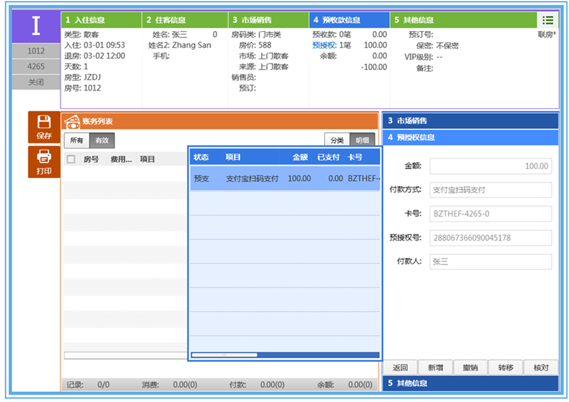Viewport: 569px width, 402px height.
Task: Click the 撤销 (Revoke) button
Action: tap(470, 368)
